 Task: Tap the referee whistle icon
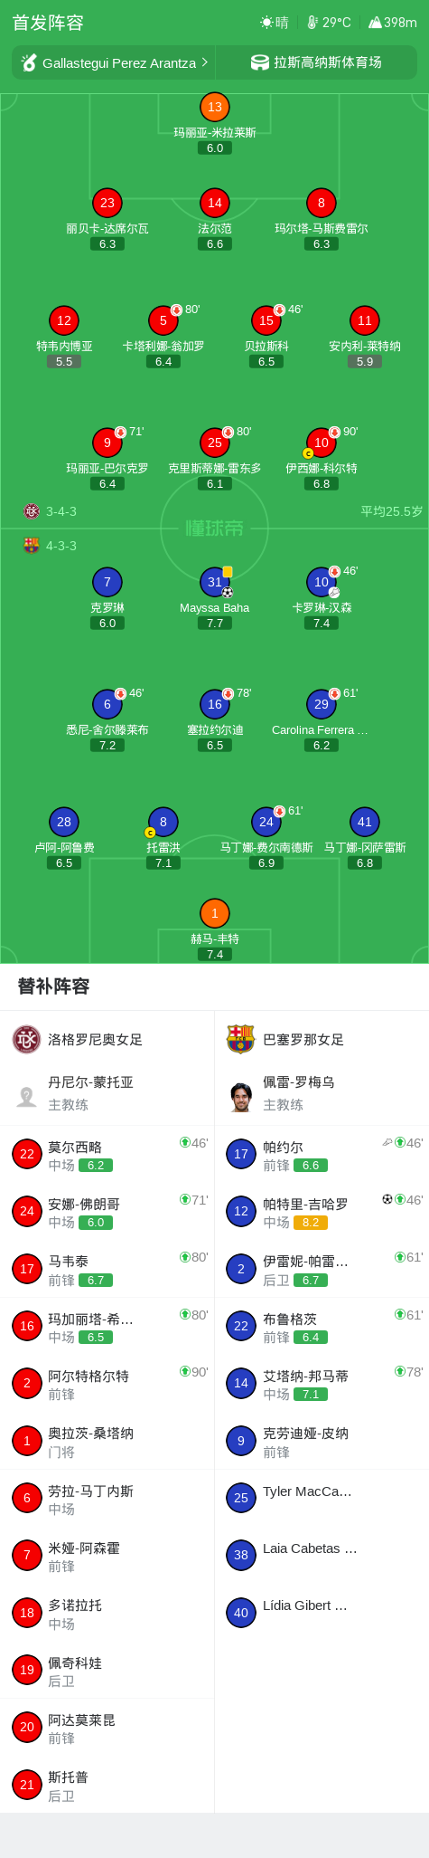tap(29, 62)
